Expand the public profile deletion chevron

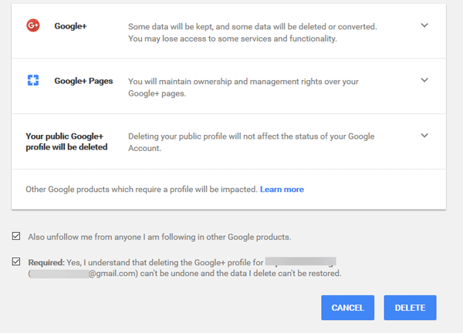click(x=424, y=136)
